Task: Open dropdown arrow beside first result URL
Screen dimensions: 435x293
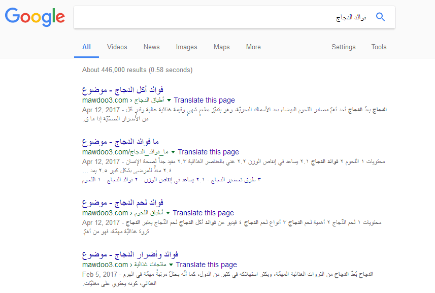Action: [169, 100]
